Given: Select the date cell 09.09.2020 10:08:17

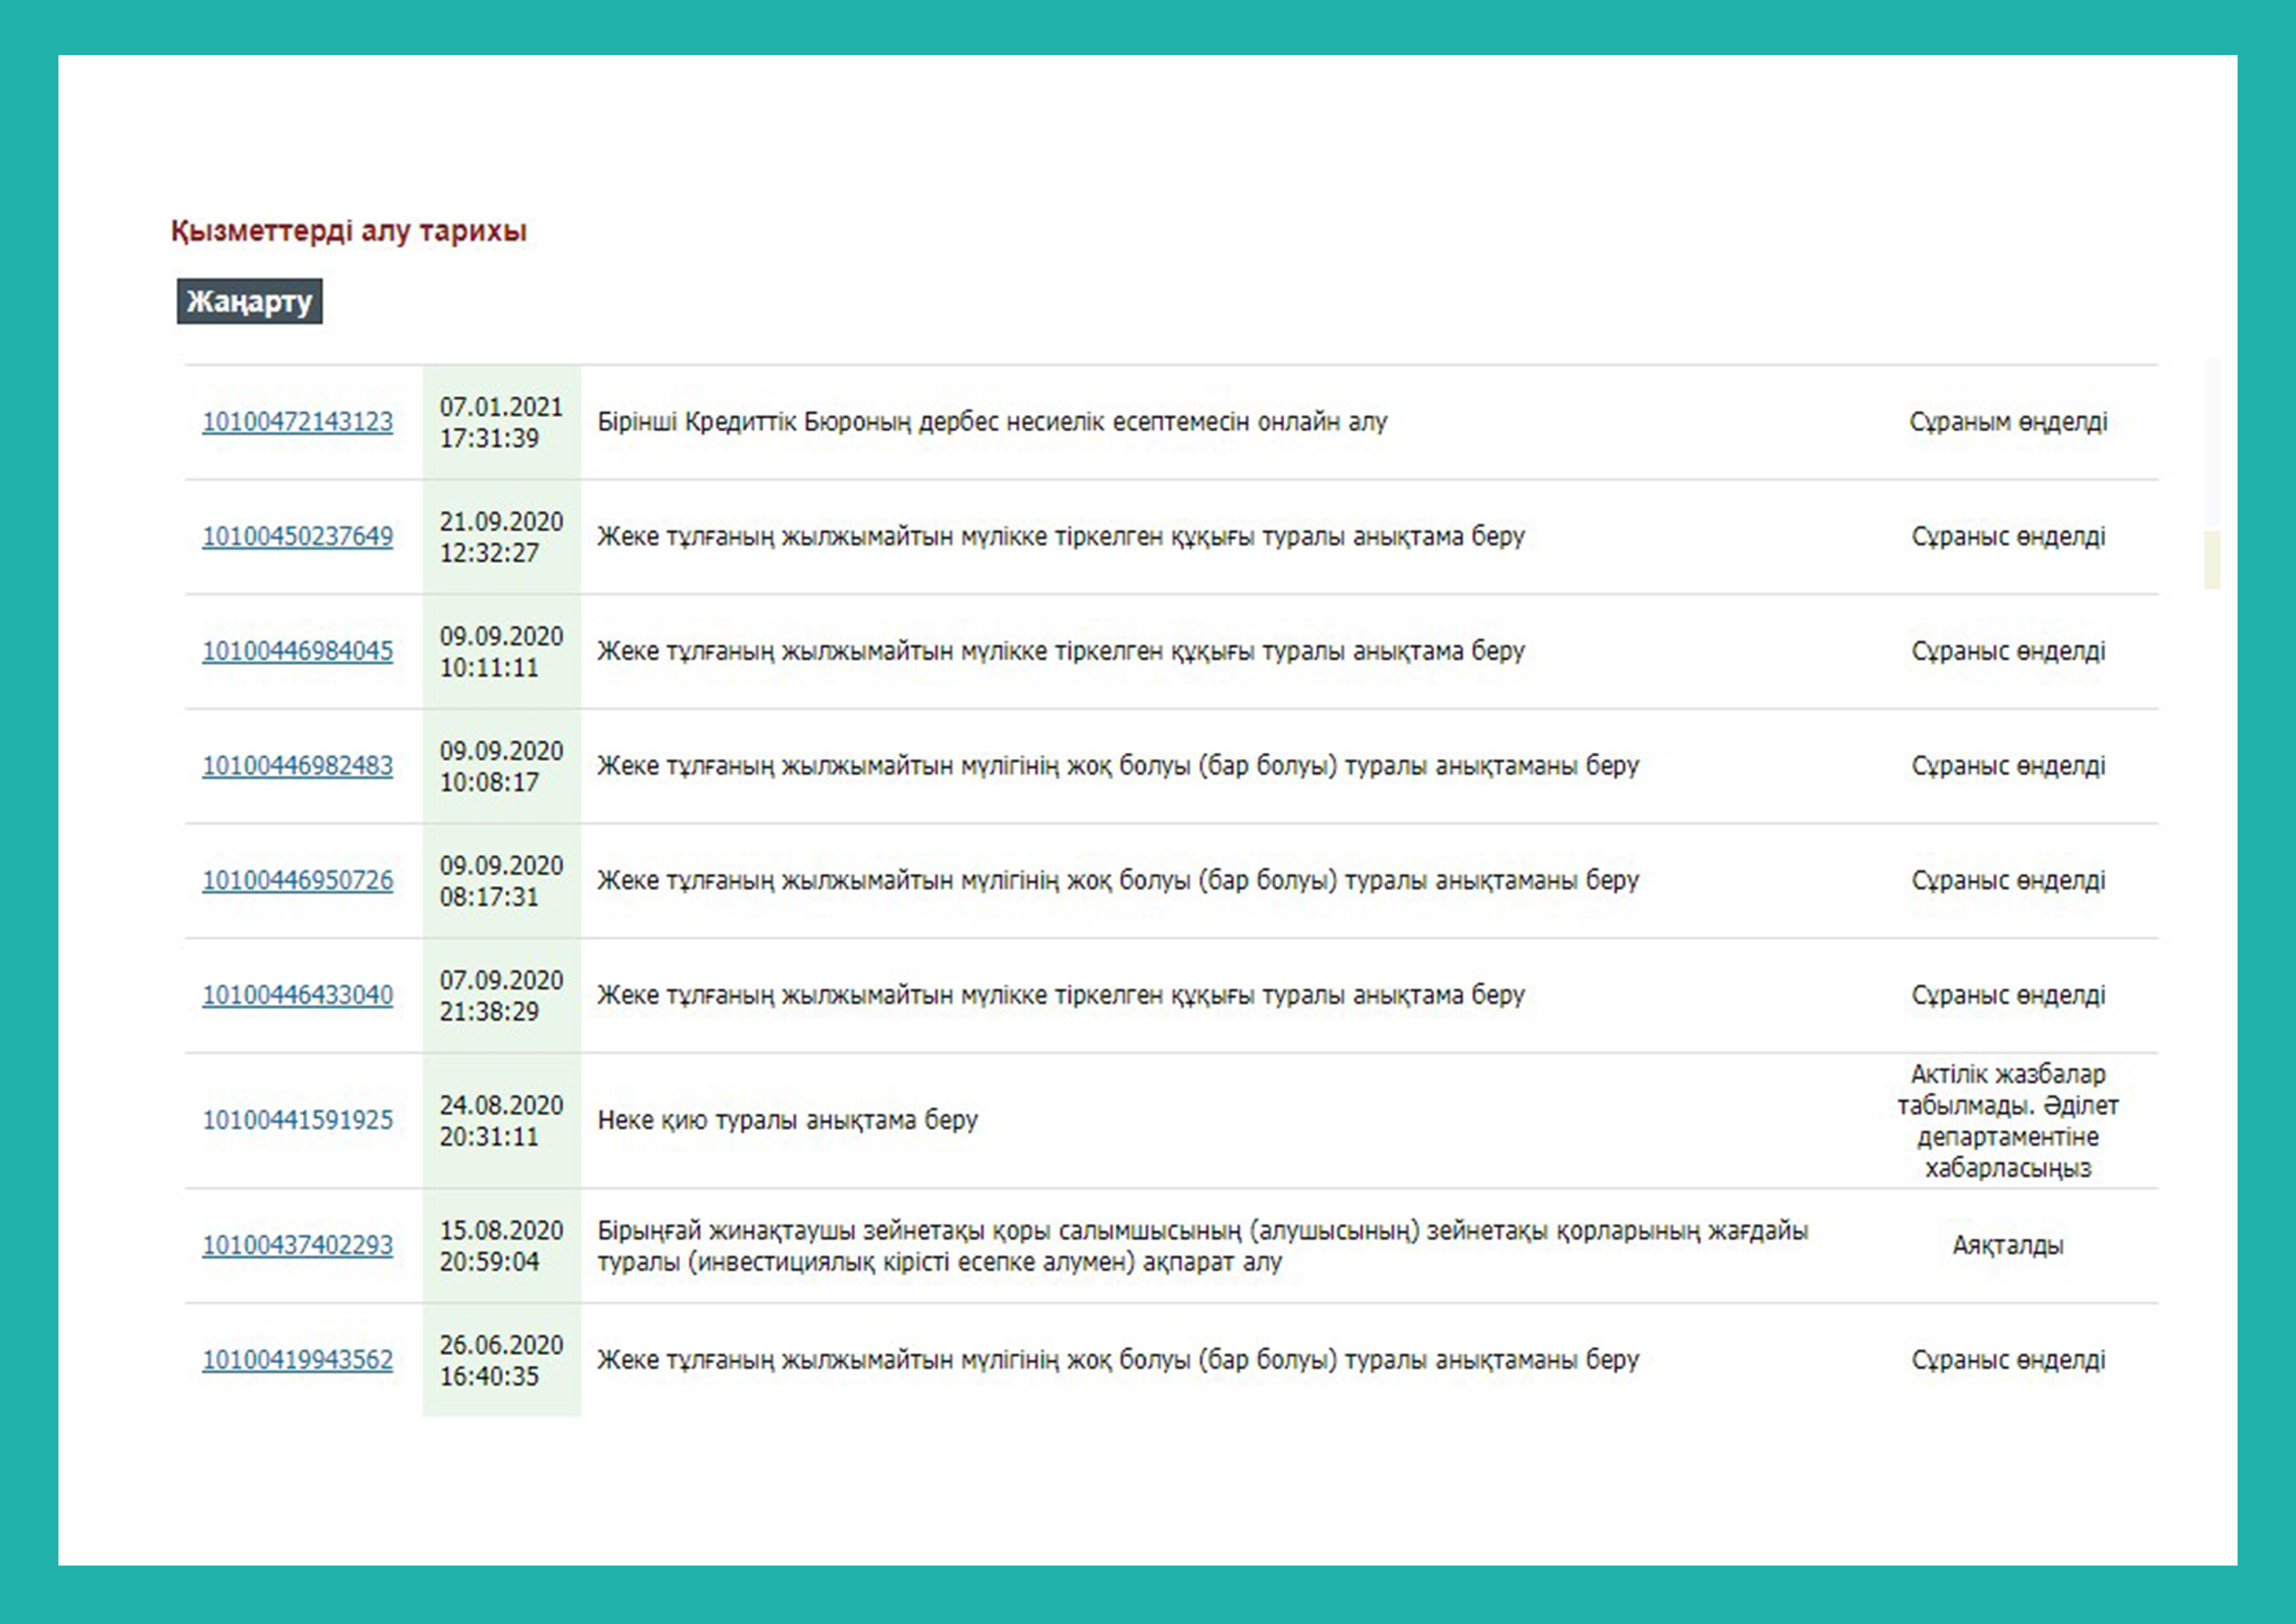Looking at the screenshot, I should (x=501, y=766).
